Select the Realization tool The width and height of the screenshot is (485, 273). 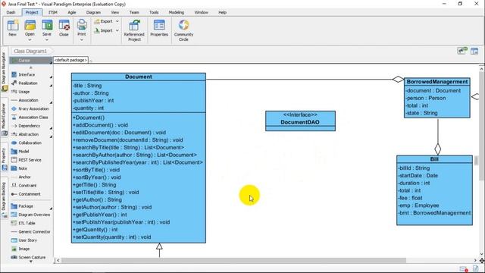click(28, 83)
